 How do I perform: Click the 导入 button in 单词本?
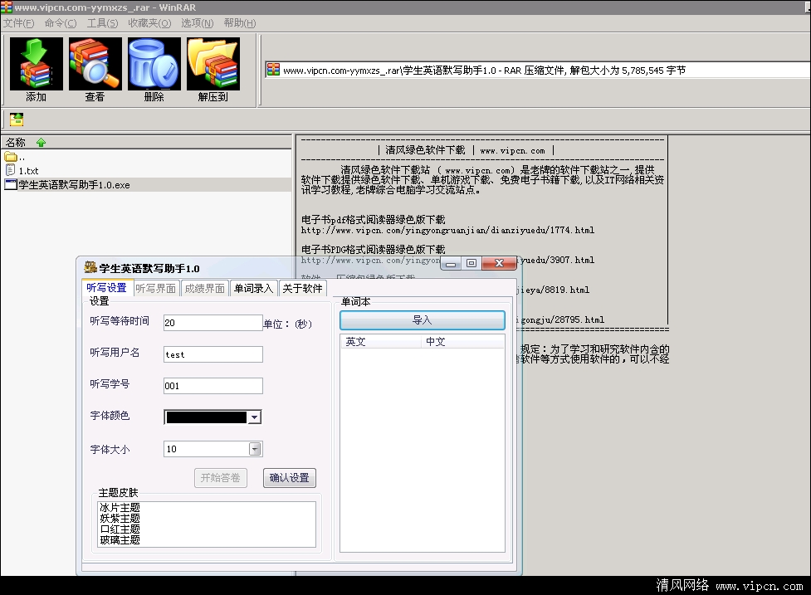pyautogui.click(x=422, y=320)
